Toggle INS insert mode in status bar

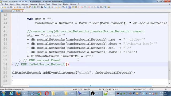pos(166,89)
